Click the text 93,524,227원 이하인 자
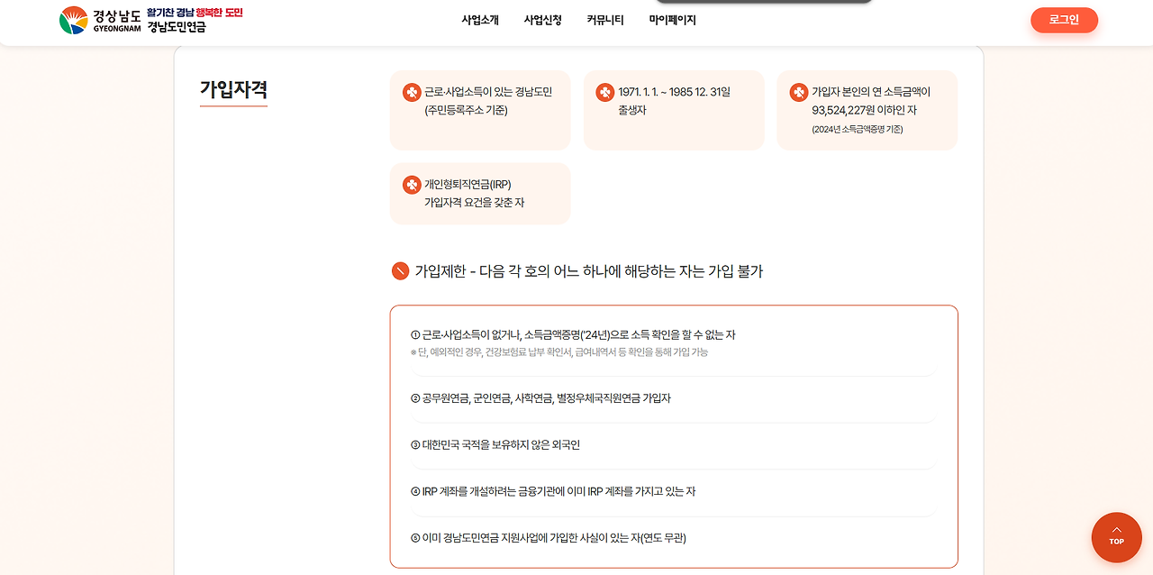Image resolution: width=1153 pixels, height=575 pixels. coord(864,110)
